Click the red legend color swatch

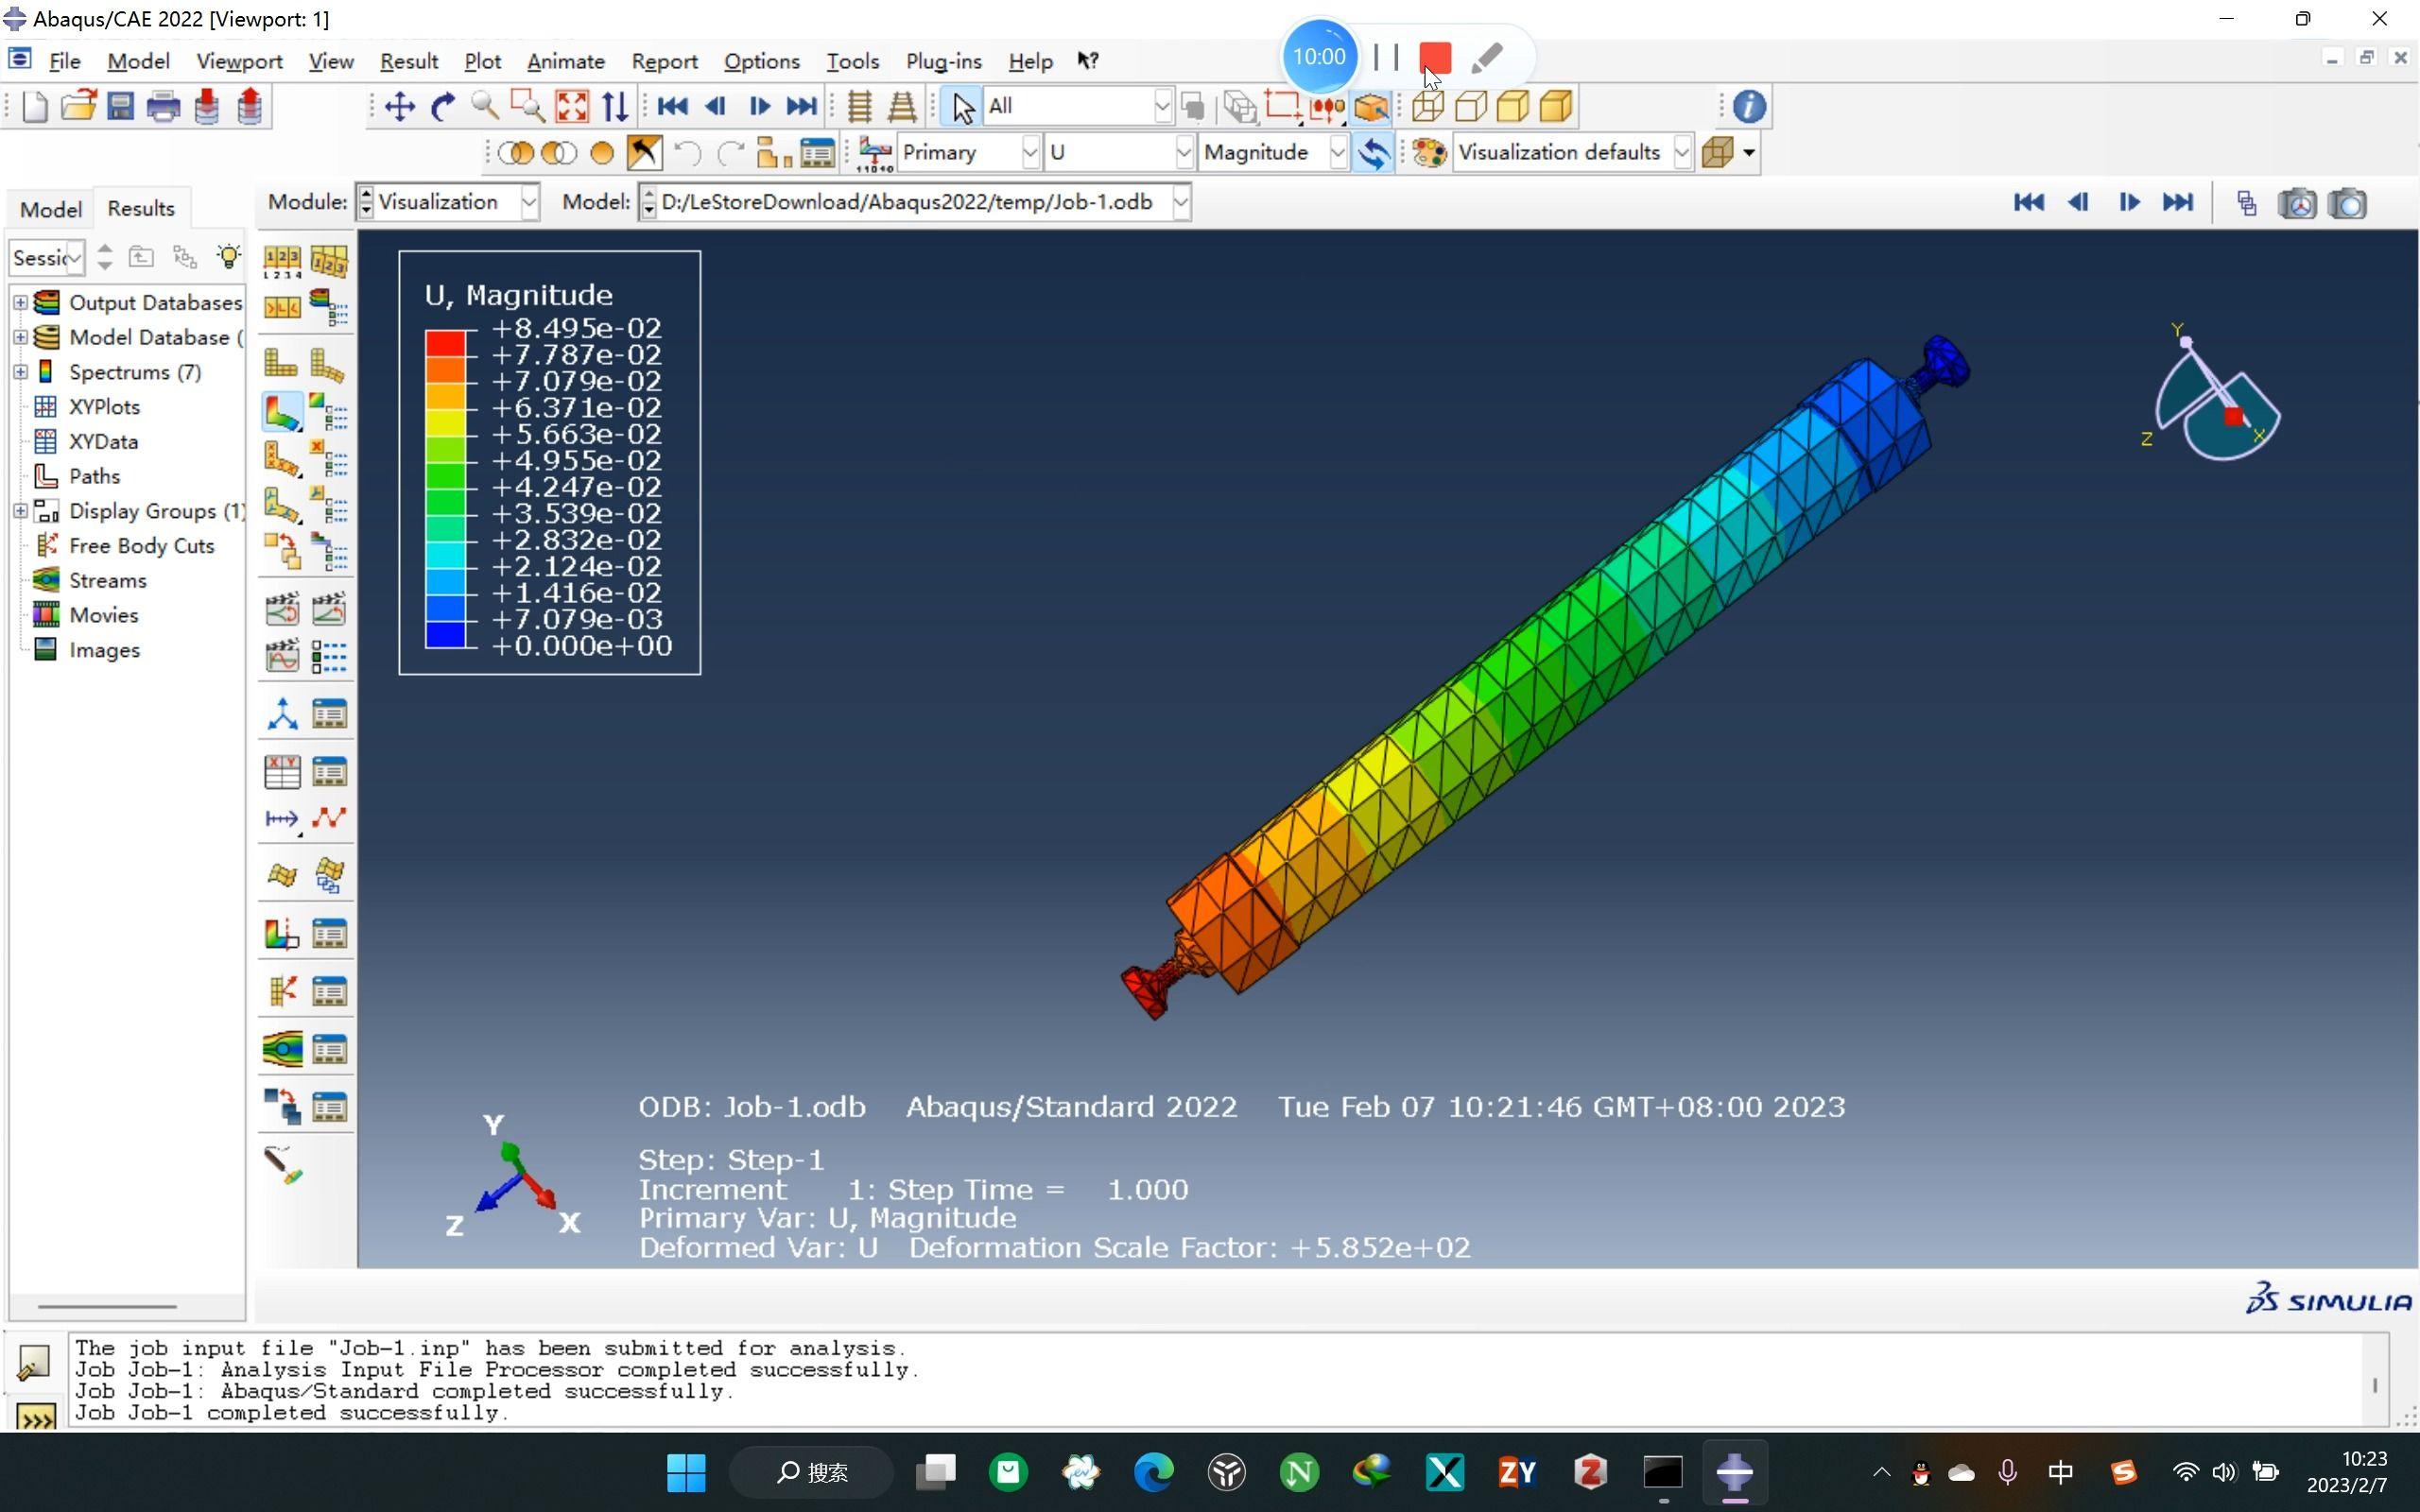click(445, 343)
